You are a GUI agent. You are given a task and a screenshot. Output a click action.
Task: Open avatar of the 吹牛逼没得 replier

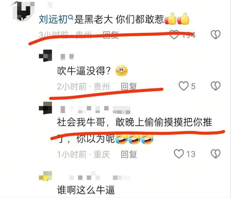[x=45, y=56]
